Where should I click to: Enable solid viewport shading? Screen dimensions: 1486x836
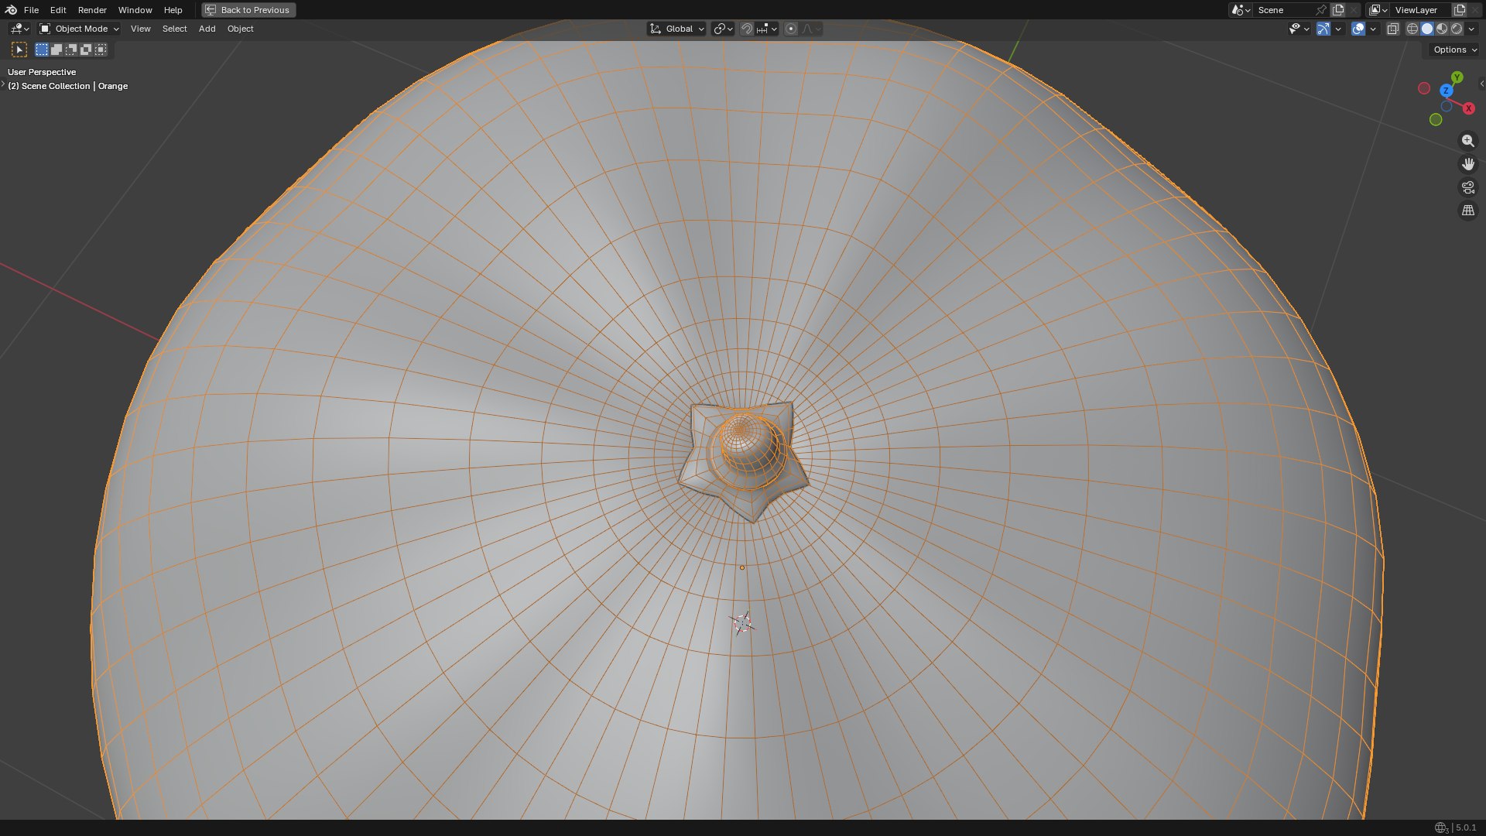1427,29
